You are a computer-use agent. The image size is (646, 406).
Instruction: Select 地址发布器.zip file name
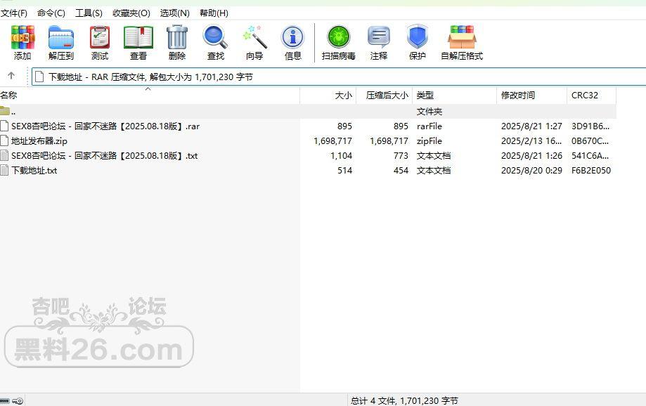click(39, 140)
